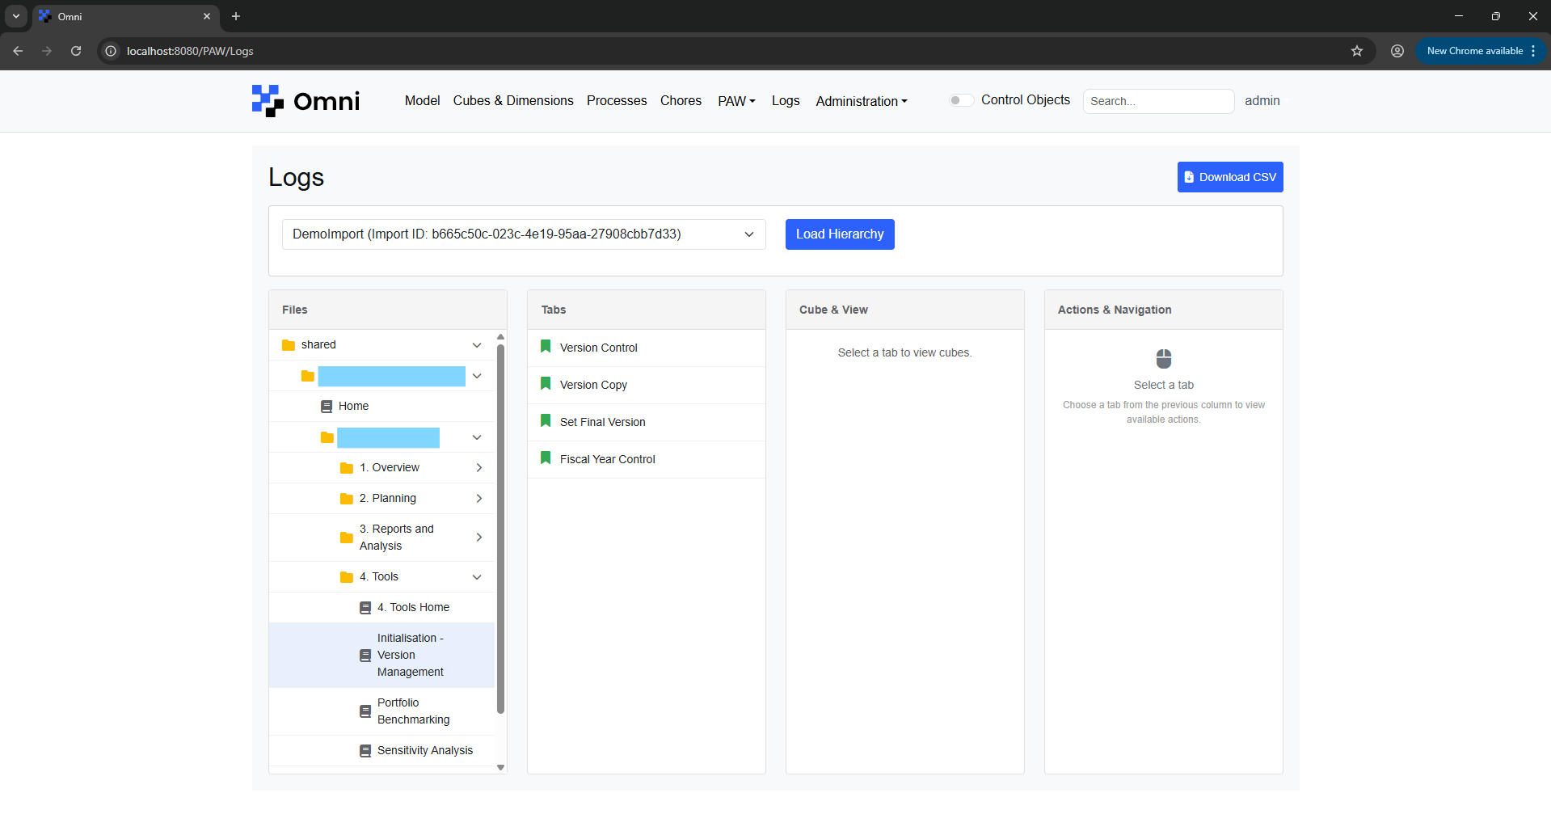Focus the Search input field
The height and width of the screenshot is (831, 1551).
(1158, 101)
